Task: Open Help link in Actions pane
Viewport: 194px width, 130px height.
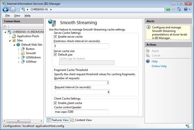Action: (155, 61)
